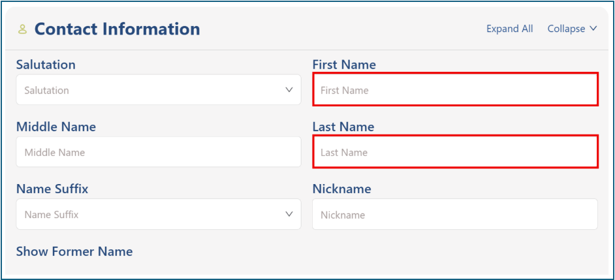Click the Middle Name field label
Viewport: 615px width, 280px height.
pos(56,127)
